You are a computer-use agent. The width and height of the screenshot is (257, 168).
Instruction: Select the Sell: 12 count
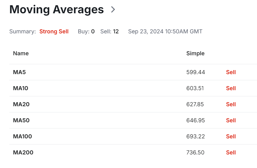(x=109, y=31)
